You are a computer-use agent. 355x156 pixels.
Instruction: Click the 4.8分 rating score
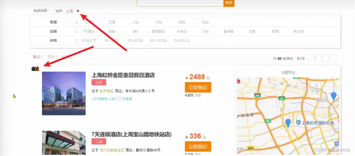click(x=189, y=95)
